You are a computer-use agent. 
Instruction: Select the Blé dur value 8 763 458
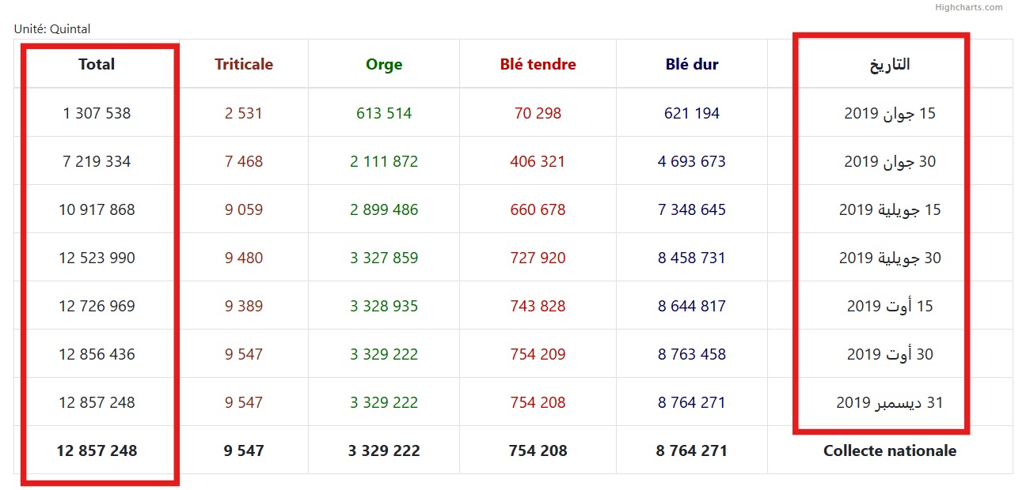tap(692, 354)
